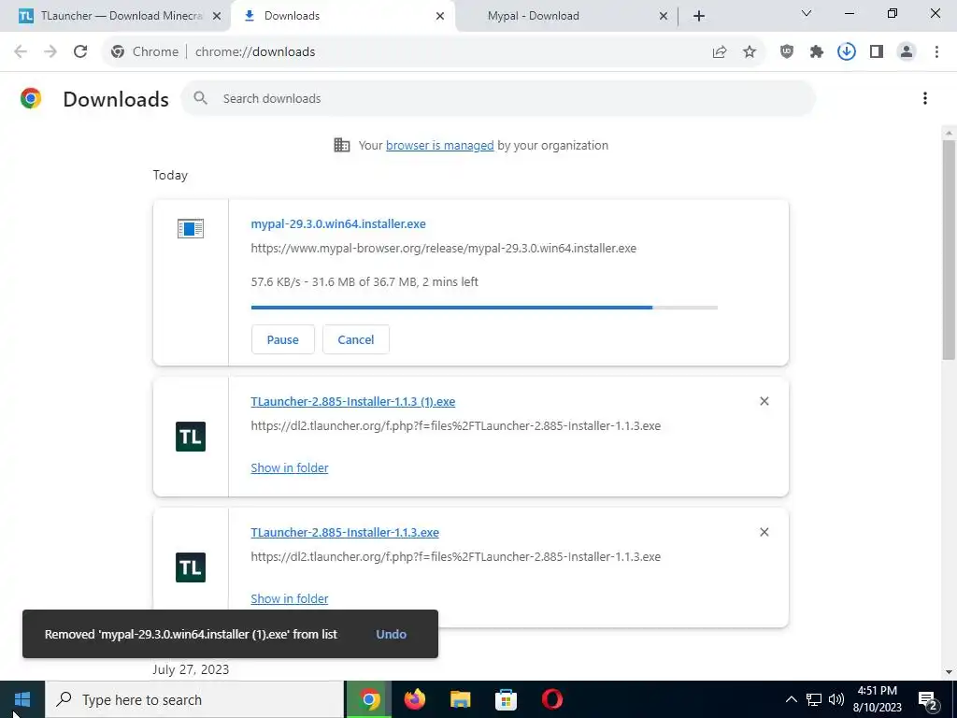Open Microsoft Store from the taskbar
The image size is (957, 718).
506,699
